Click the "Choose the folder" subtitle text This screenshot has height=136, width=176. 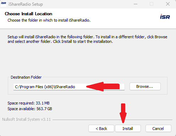pyautogui.click(x=49, y=20)
